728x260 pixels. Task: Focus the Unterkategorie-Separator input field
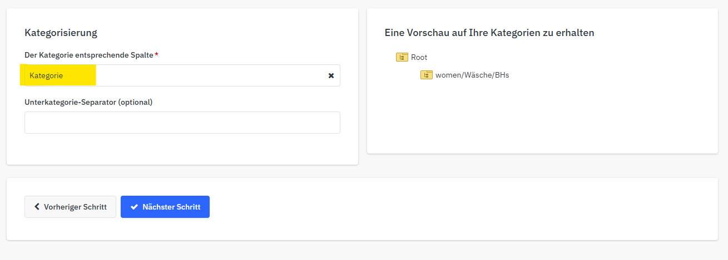click(182, 123)
